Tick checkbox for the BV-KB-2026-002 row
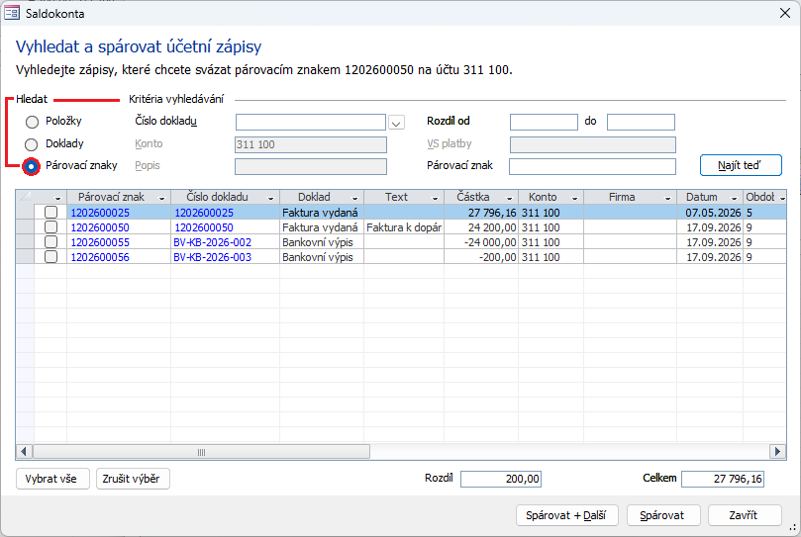 (50, 242)
